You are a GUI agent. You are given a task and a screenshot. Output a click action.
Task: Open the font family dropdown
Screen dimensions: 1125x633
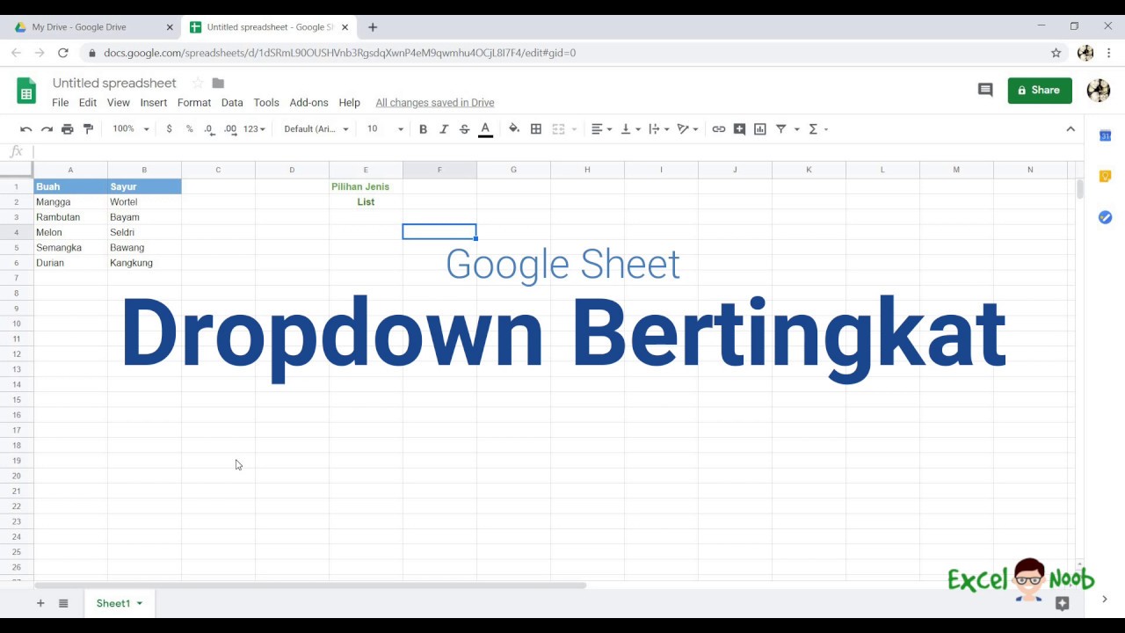pyautogui.click(x=316, y=129)
